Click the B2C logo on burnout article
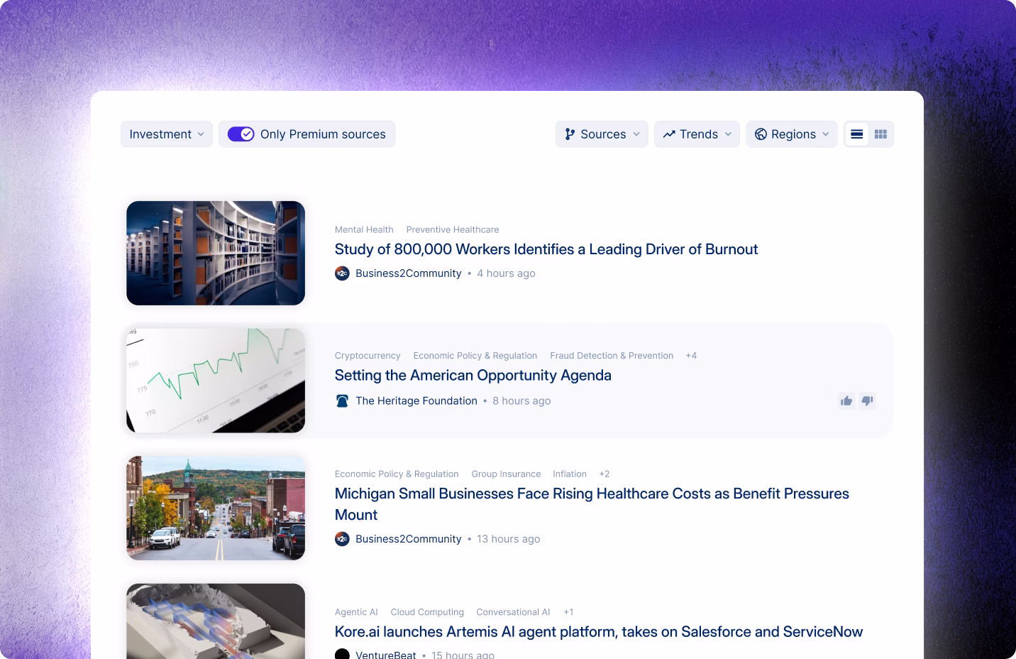Screen dimensions: 1016x659 coord(342,273)
